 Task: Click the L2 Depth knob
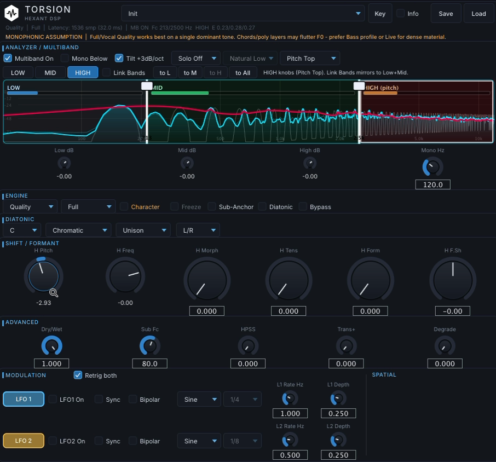[338, 440]
